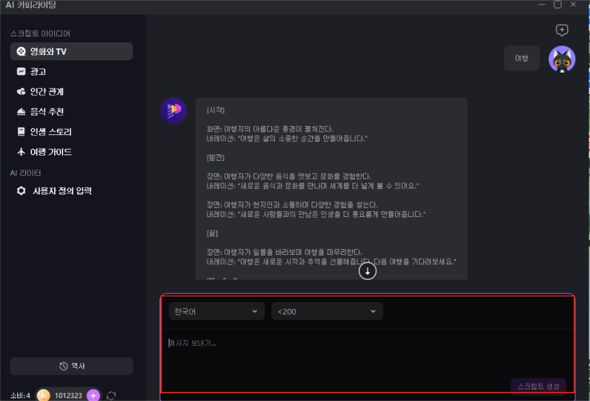Click the refresh credits icon
This screenshot has height=401, width=590.
pos(111,395)
